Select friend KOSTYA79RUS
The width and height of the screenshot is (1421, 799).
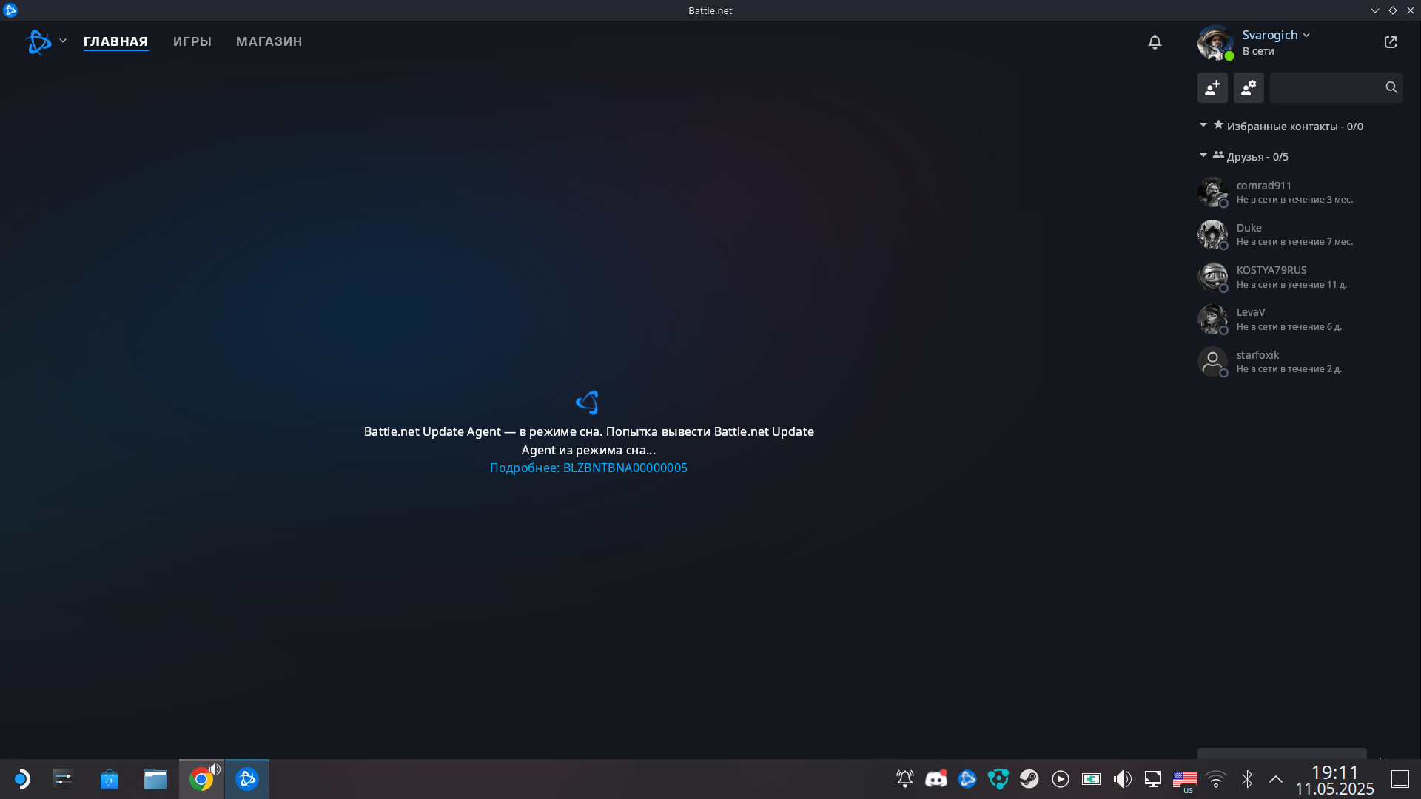pos(1300,277)
